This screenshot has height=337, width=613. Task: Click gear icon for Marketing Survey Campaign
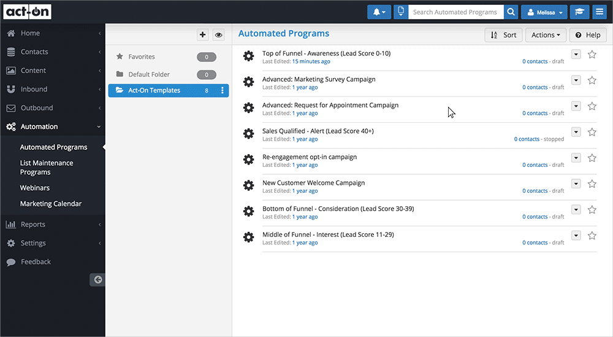point(248,82)
